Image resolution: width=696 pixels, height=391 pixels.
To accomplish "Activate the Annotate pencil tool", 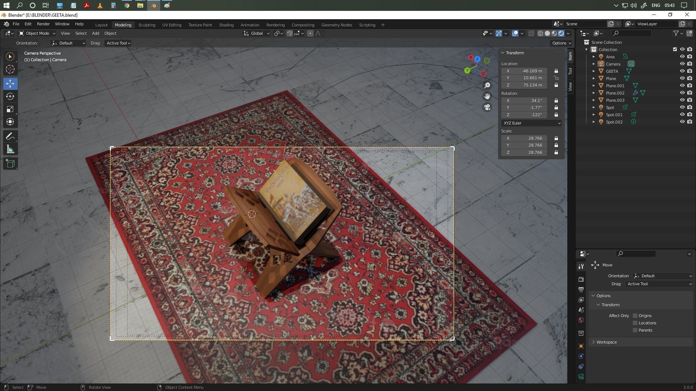I will pos(10,136).
